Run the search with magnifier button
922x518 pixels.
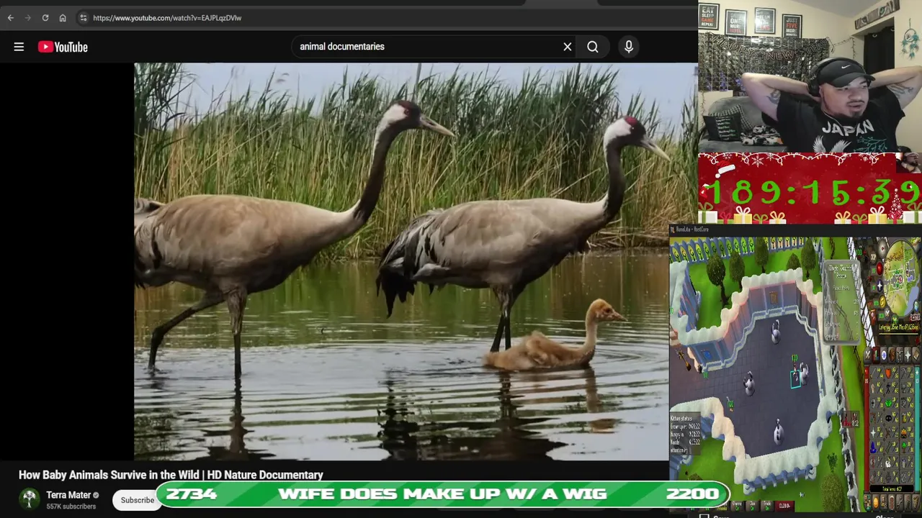(593, 47)
